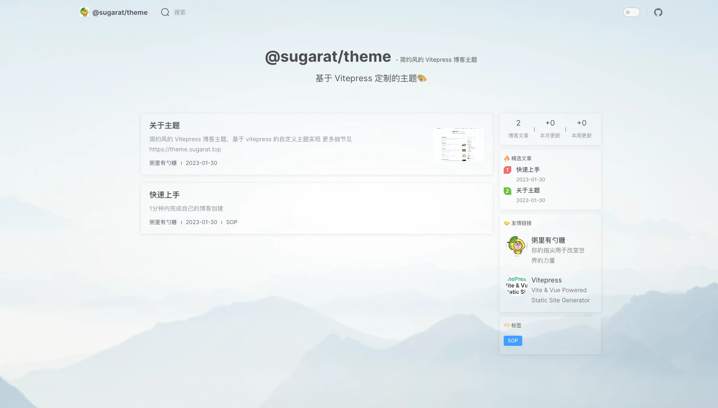Click the red number 1 rank badge

(x=507, y=170)
